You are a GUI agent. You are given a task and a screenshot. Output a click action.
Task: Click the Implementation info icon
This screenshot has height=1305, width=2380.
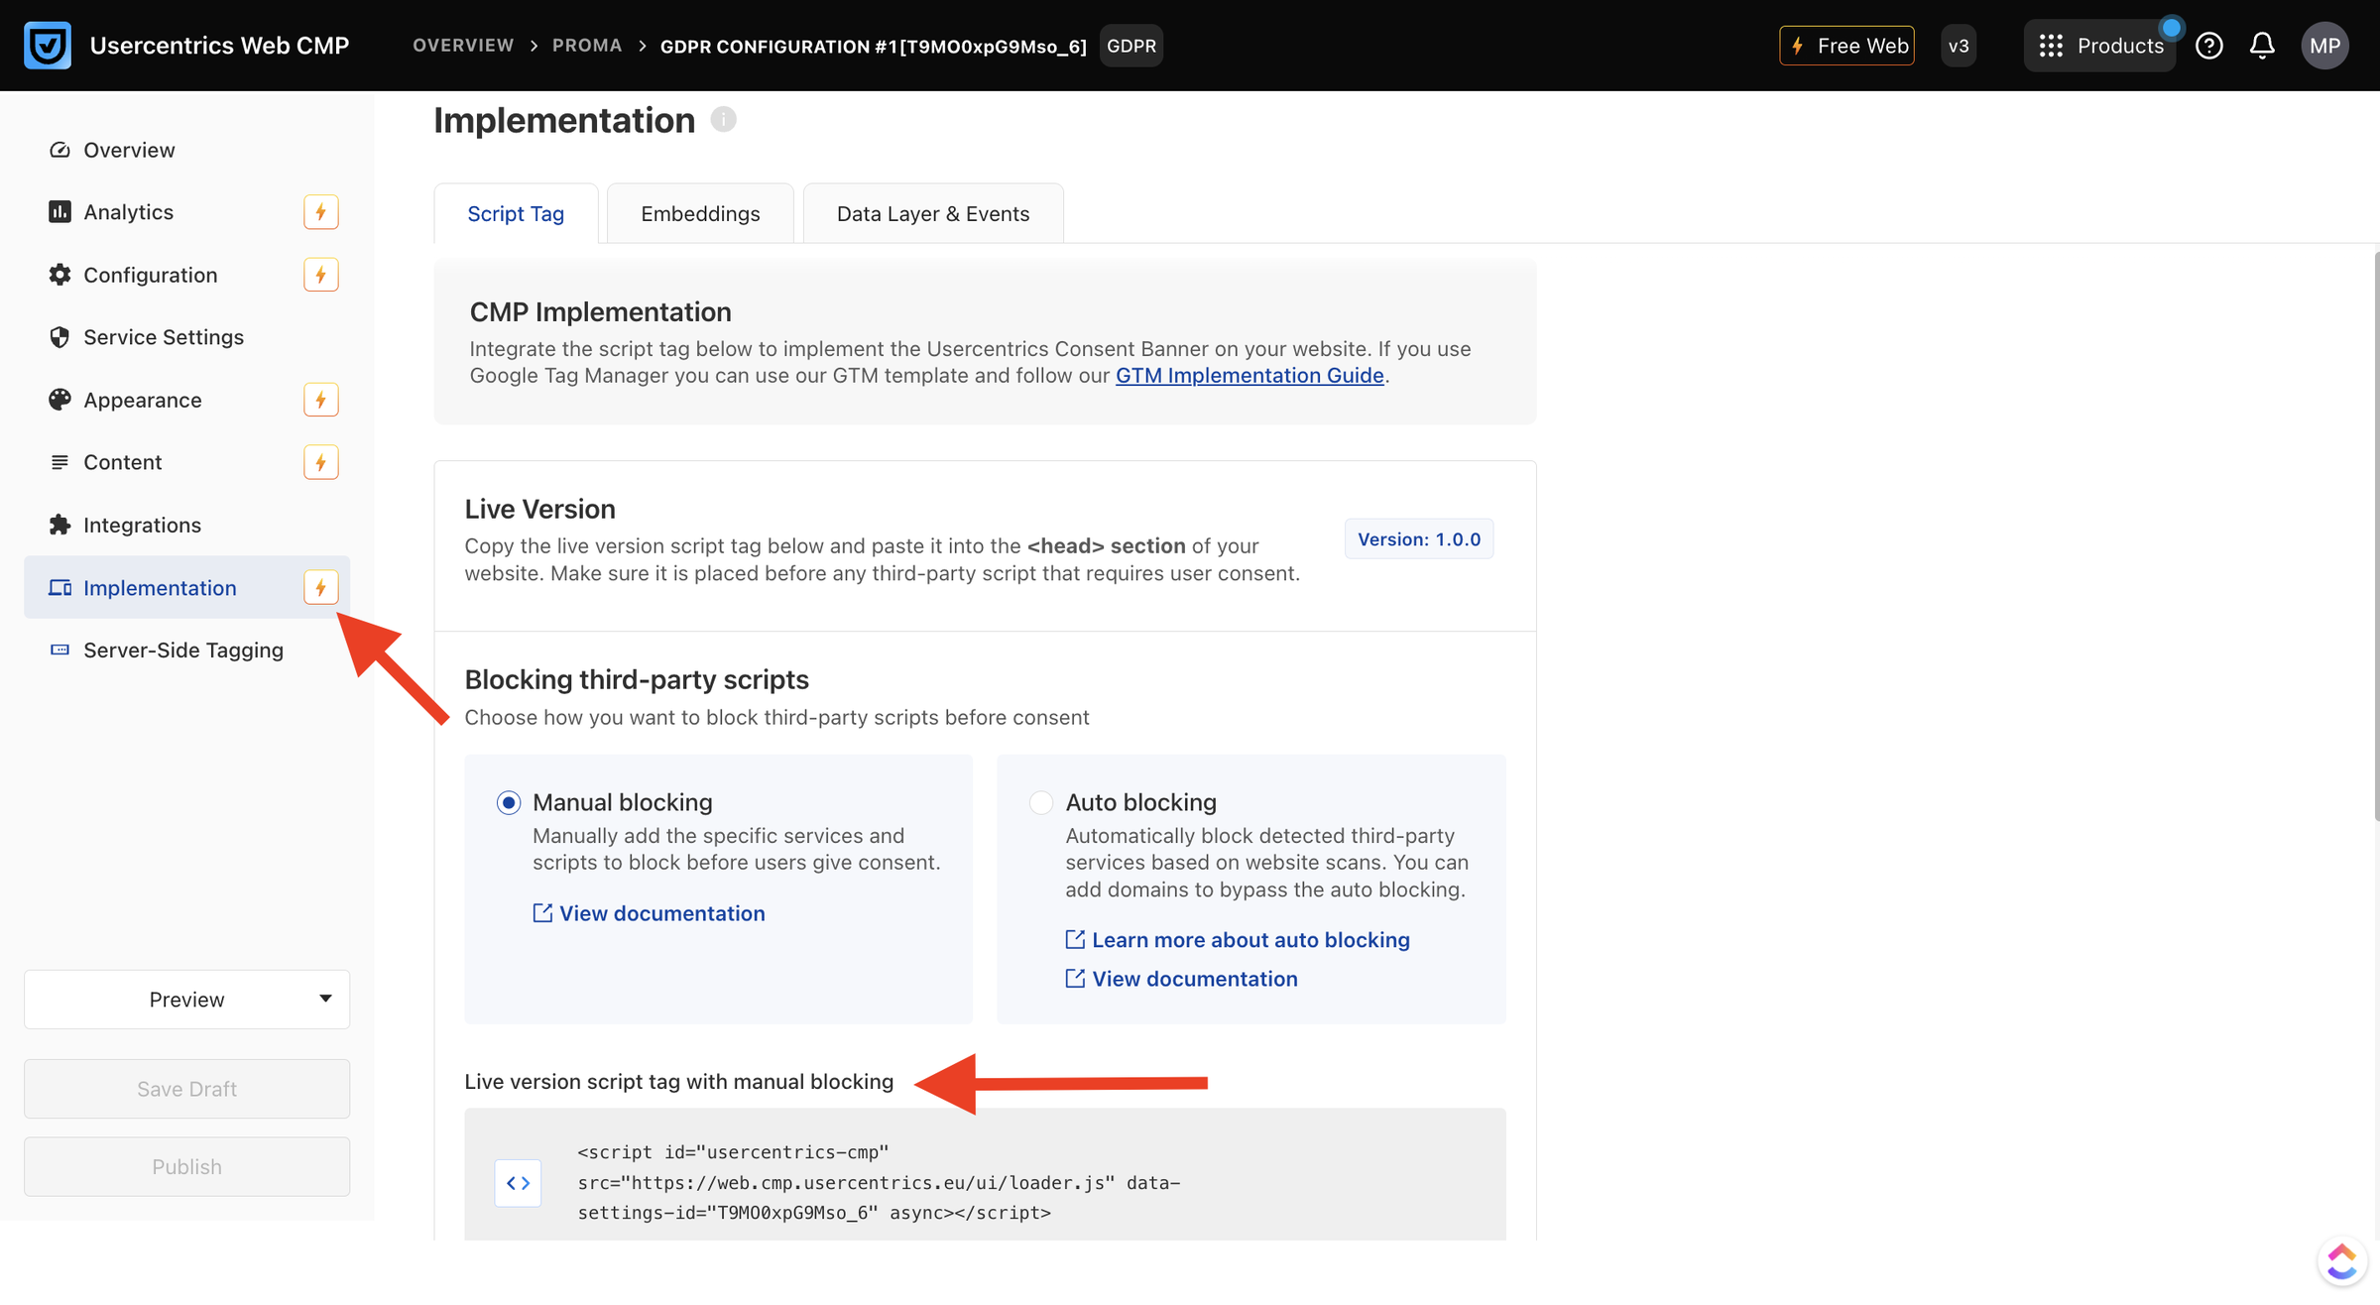(x=723, y=120)
